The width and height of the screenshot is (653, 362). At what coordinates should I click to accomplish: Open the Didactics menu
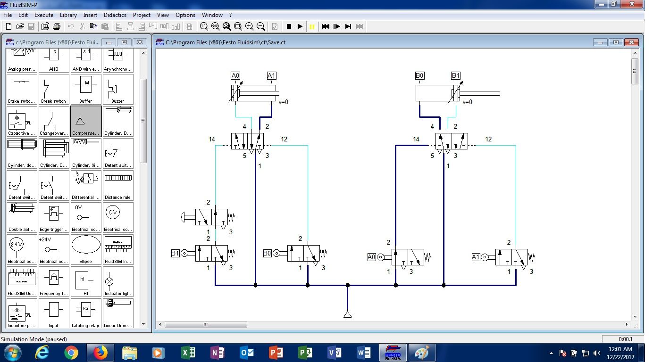[x=115, y=15]
